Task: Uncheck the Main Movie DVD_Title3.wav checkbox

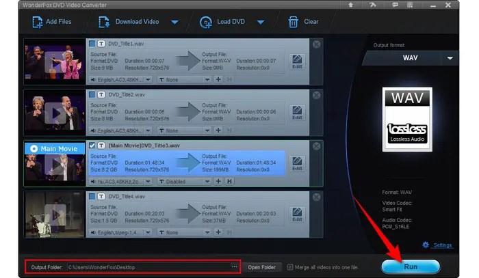Action: 92,145
